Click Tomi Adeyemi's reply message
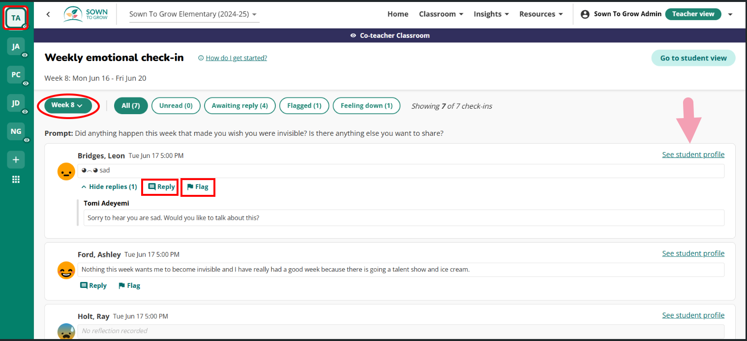747x341 pixels. coord(404,217)
